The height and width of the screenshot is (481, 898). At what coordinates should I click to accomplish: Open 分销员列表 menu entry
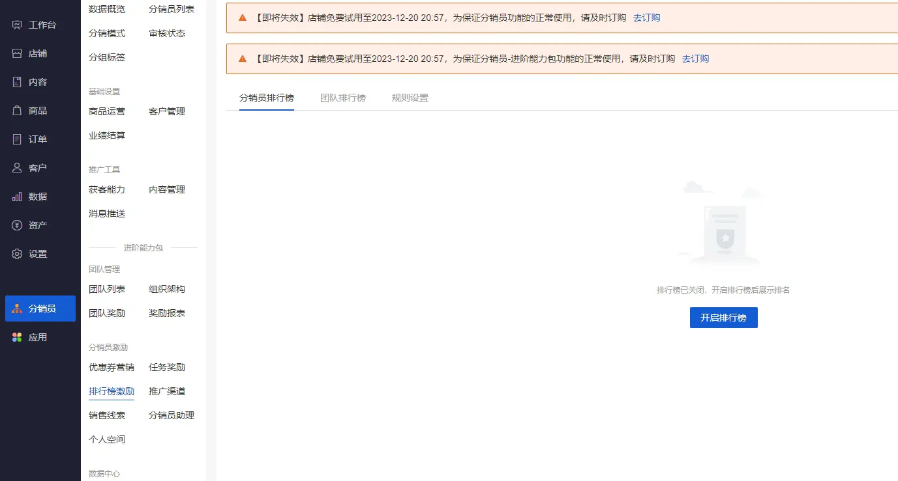172,9
